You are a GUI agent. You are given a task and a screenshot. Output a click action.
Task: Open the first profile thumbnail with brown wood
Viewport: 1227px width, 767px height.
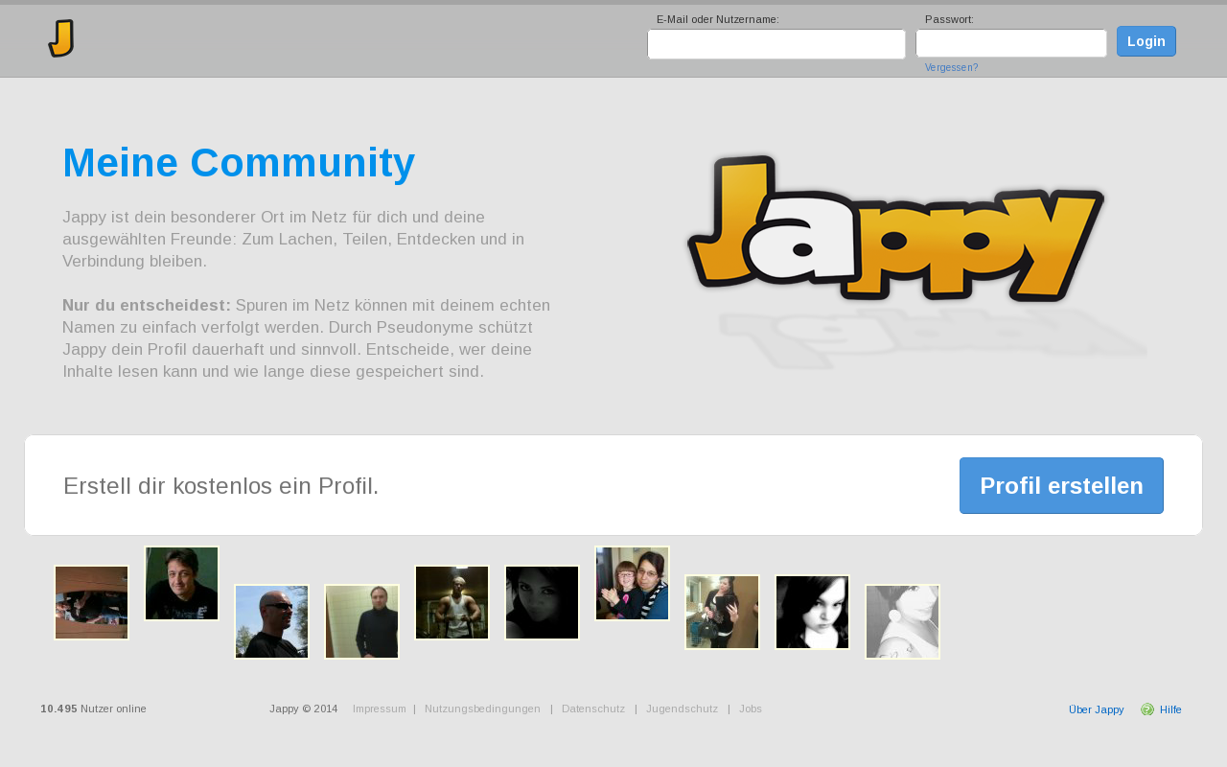92,602
